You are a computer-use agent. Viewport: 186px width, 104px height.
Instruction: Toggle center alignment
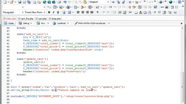click(83, 12)
